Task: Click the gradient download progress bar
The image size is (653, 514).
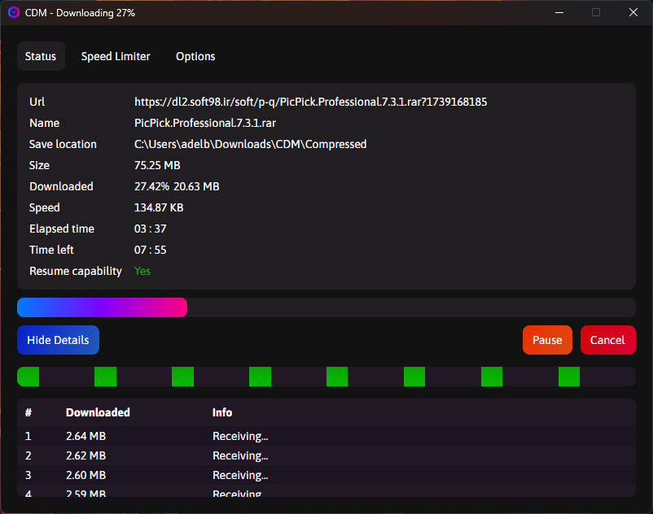Action: (102, 307)
